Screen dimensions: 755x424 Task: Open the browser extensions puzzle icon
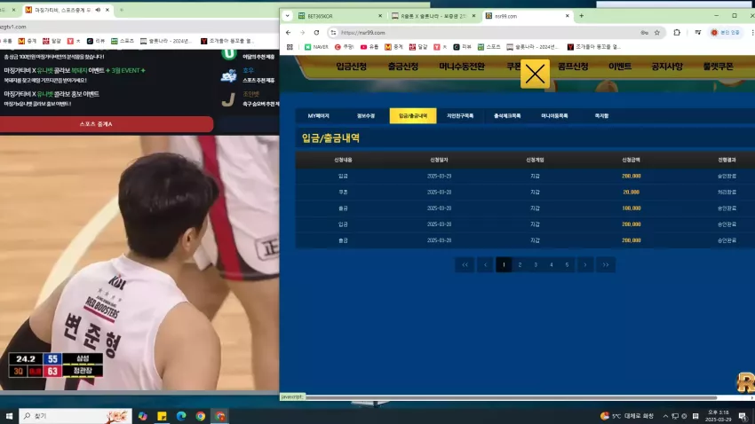tap(677, 33)
